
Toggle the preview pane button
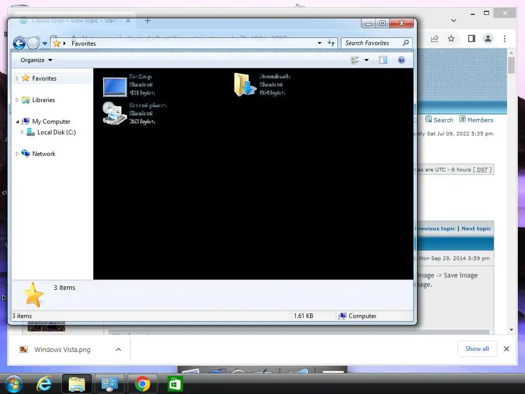coord(382,60)
